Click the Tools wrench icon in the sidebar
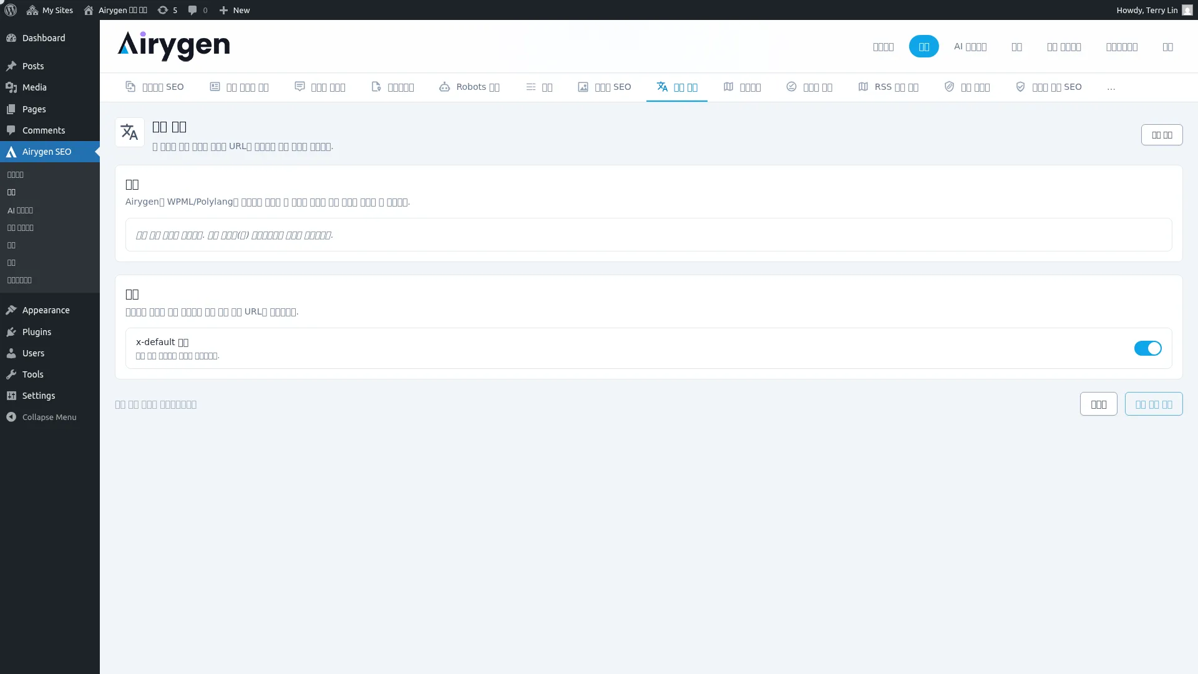 coord(11,374)
